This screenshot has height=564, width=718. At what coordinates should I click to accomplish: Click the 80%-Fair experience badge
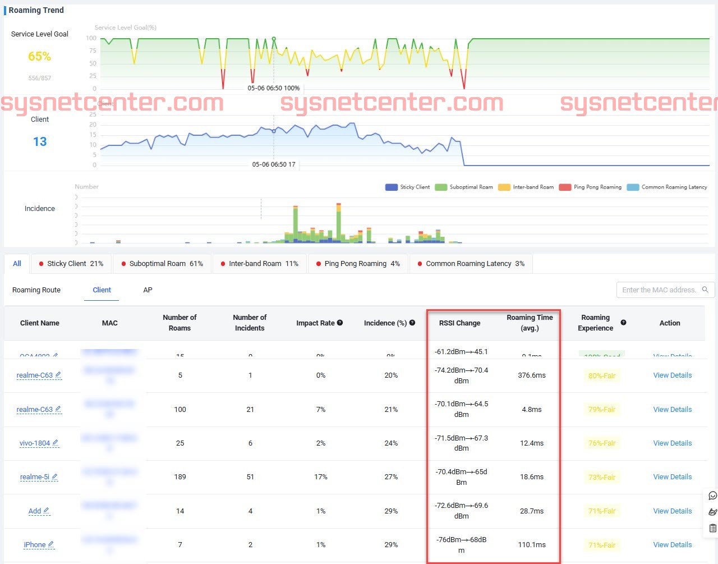pos(602,375)
